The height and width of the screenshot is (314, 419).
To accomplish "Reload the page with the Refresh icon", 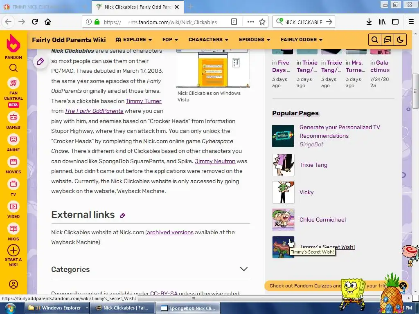I will 35,22.
